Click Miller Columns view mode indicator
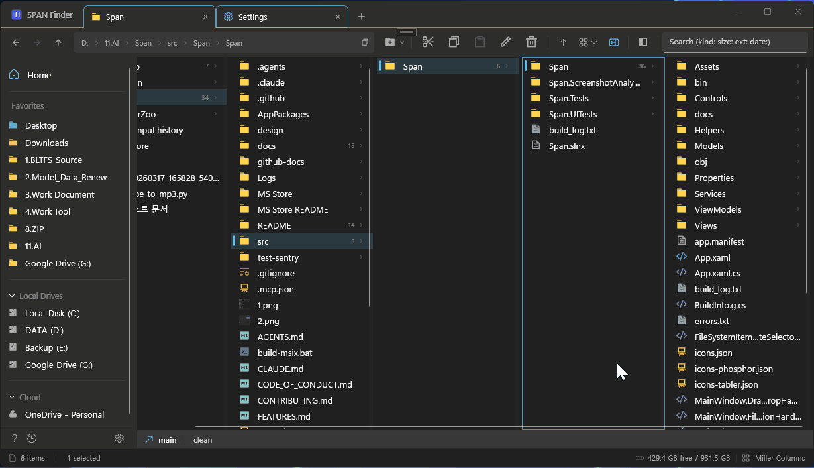This screenshot has height=468, width=814. [x=773, y=458]
